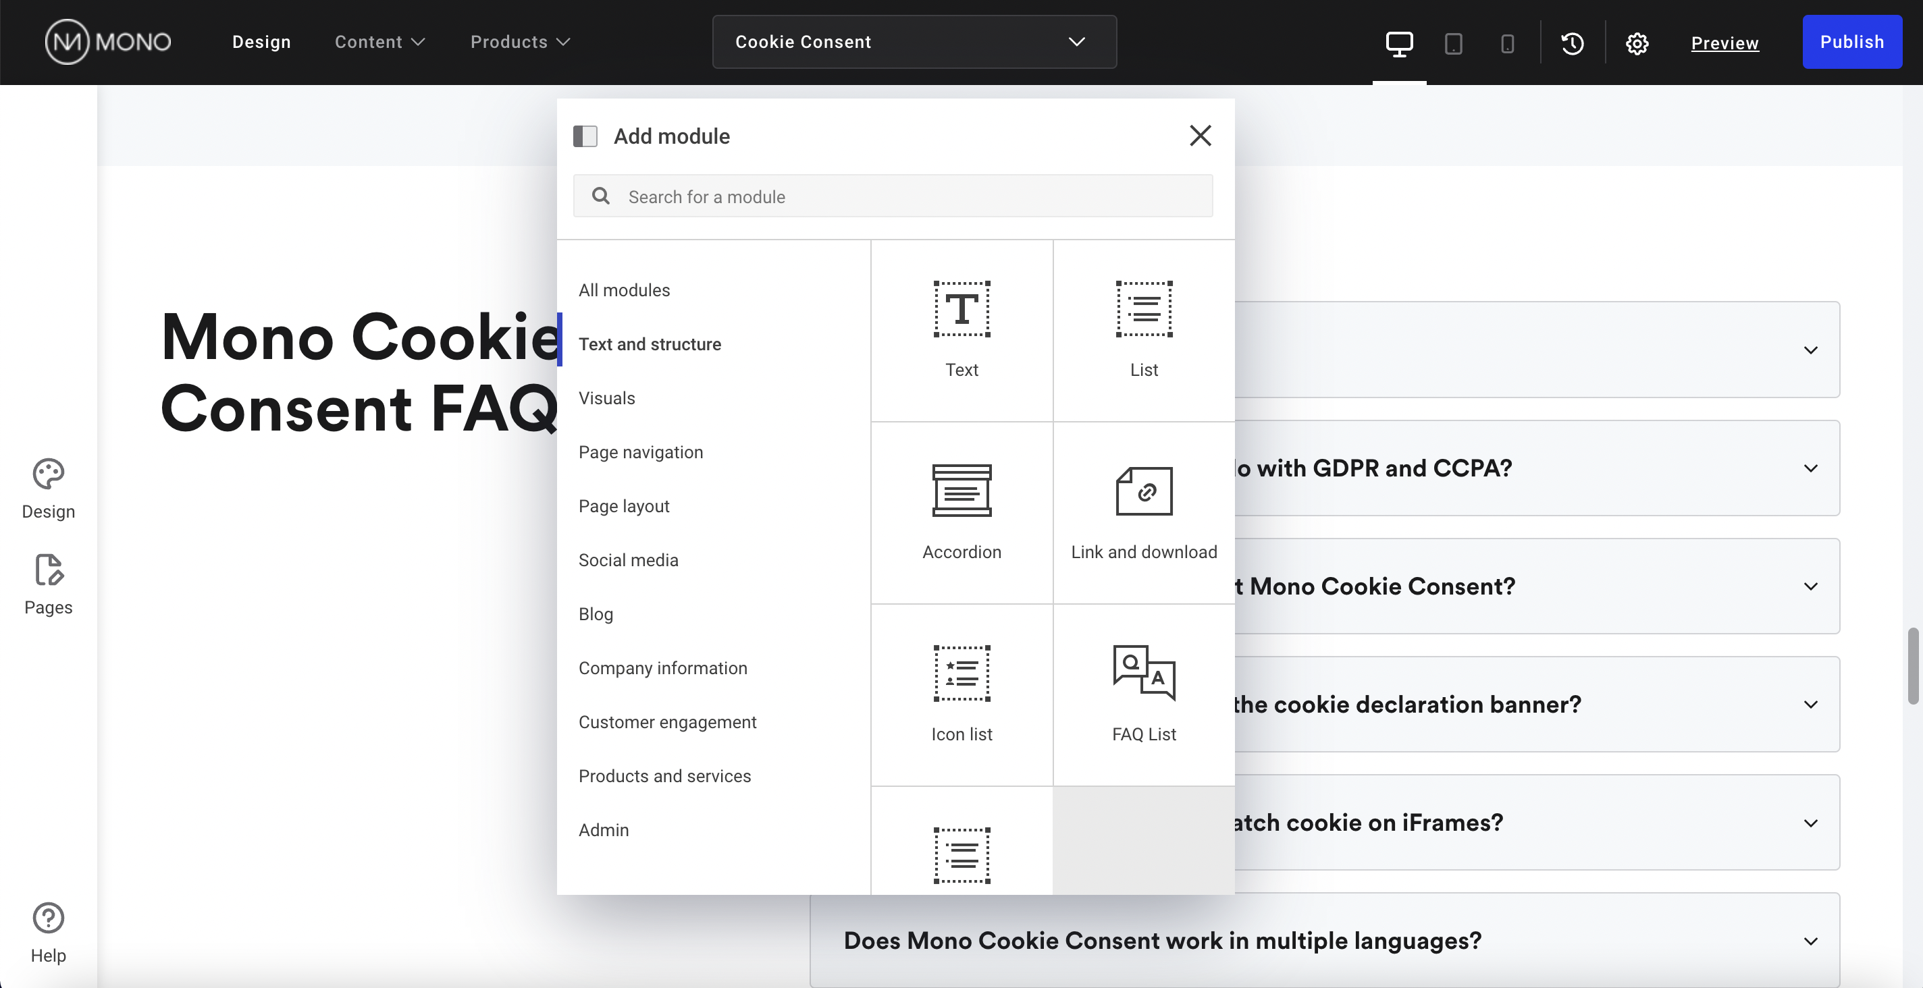
Task: Select the Admin category
Action: pos(603,830)
